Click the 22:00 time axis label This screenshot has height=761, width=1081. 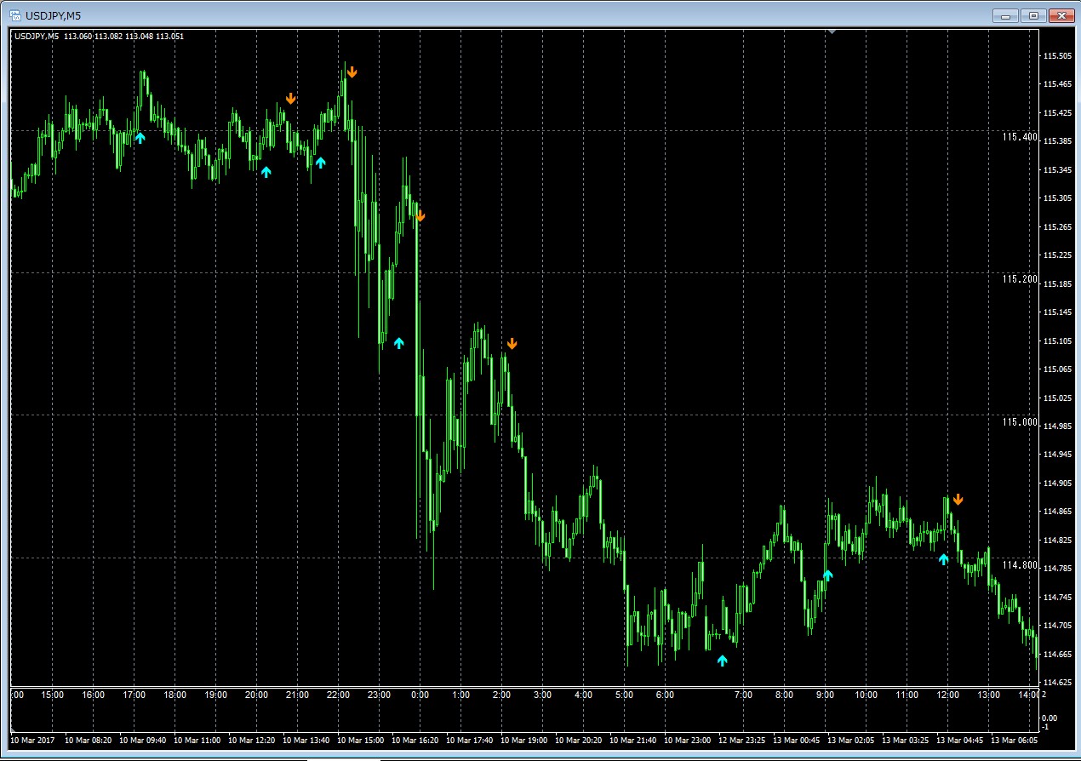338,695
